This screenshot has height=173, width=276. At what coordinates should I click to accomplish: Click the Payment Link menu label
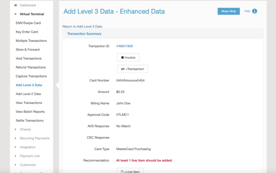30,156
